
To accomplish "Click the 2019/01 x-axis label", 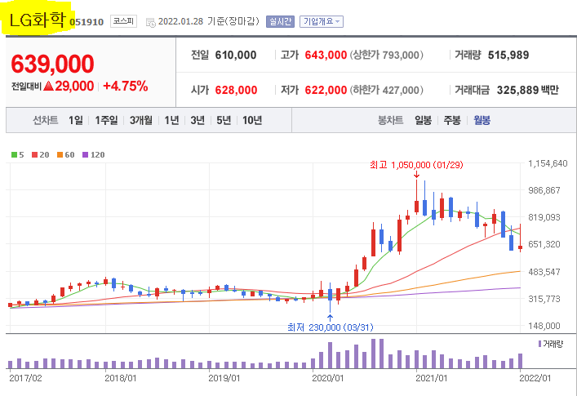I will pos(224,378).
